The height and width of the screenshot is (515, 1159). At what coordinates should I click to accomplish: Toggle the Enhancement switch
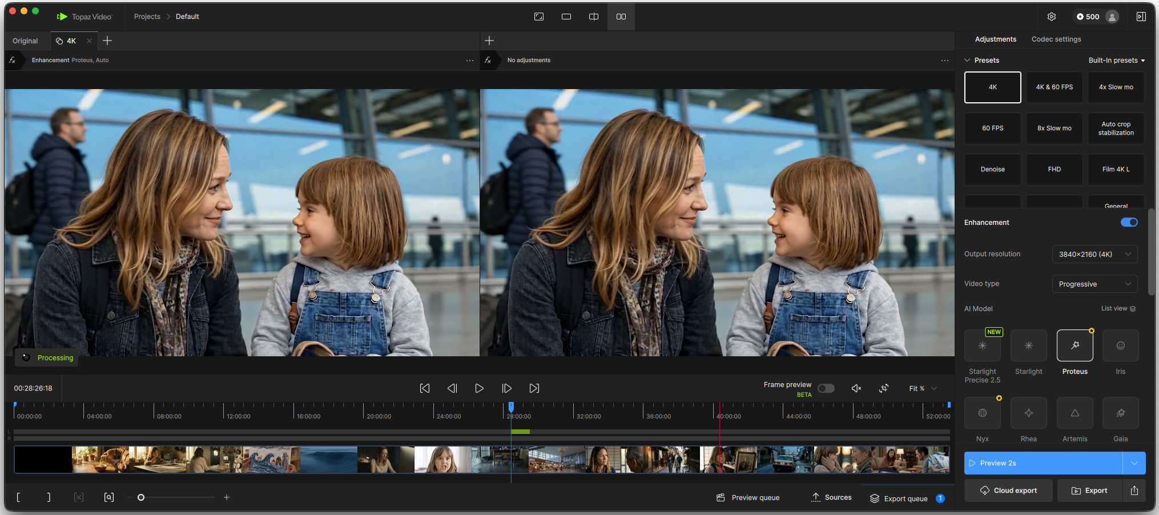point(1129,222)
